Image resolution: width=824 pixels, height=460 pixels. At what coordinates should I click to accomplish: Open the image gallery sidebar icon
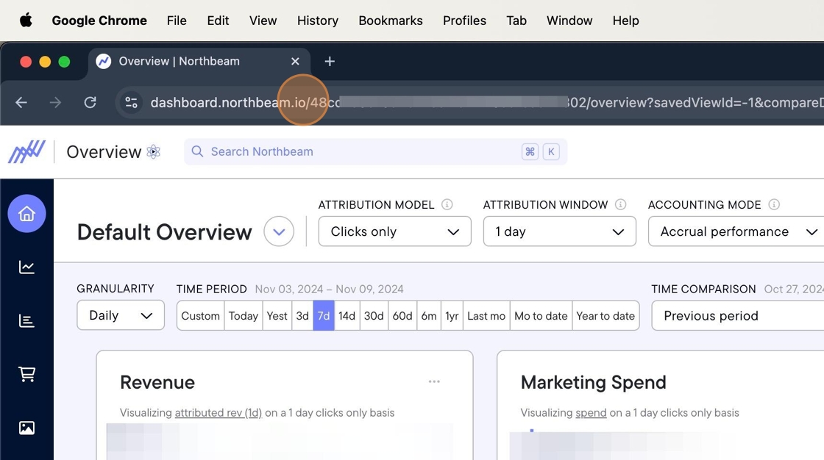point(26,428)
